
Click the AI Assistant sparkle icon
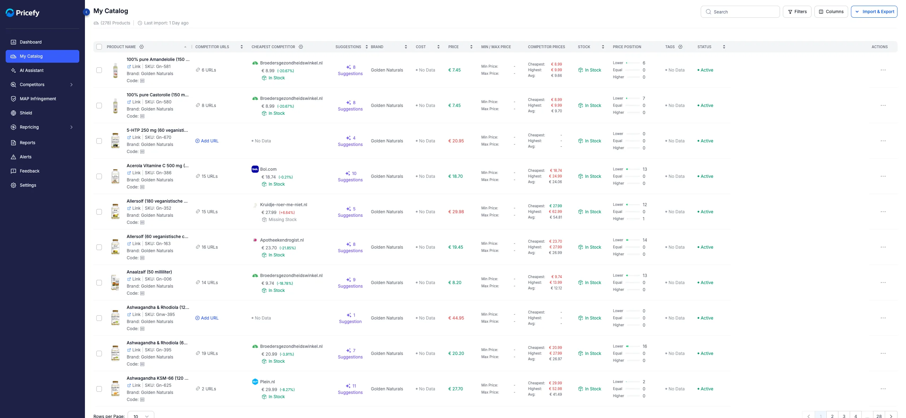click(13, 70)
